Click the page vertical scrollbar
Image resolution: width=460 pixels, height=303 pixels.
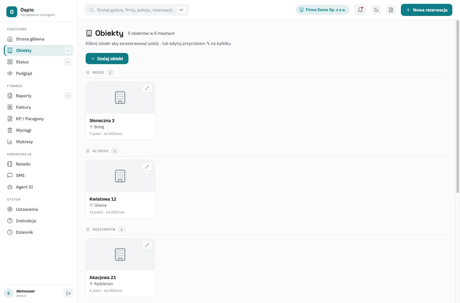point(458,107)
